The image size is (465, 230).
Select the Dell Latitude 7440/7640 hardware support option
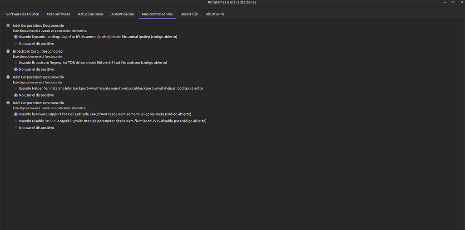(x=16, y=114)
